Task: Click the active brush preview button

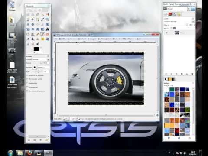Action: pos(35,67)
